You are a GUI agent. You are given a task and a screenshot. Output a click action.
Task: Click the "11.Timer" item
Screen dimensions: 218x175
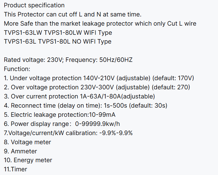tap(16, 169)
